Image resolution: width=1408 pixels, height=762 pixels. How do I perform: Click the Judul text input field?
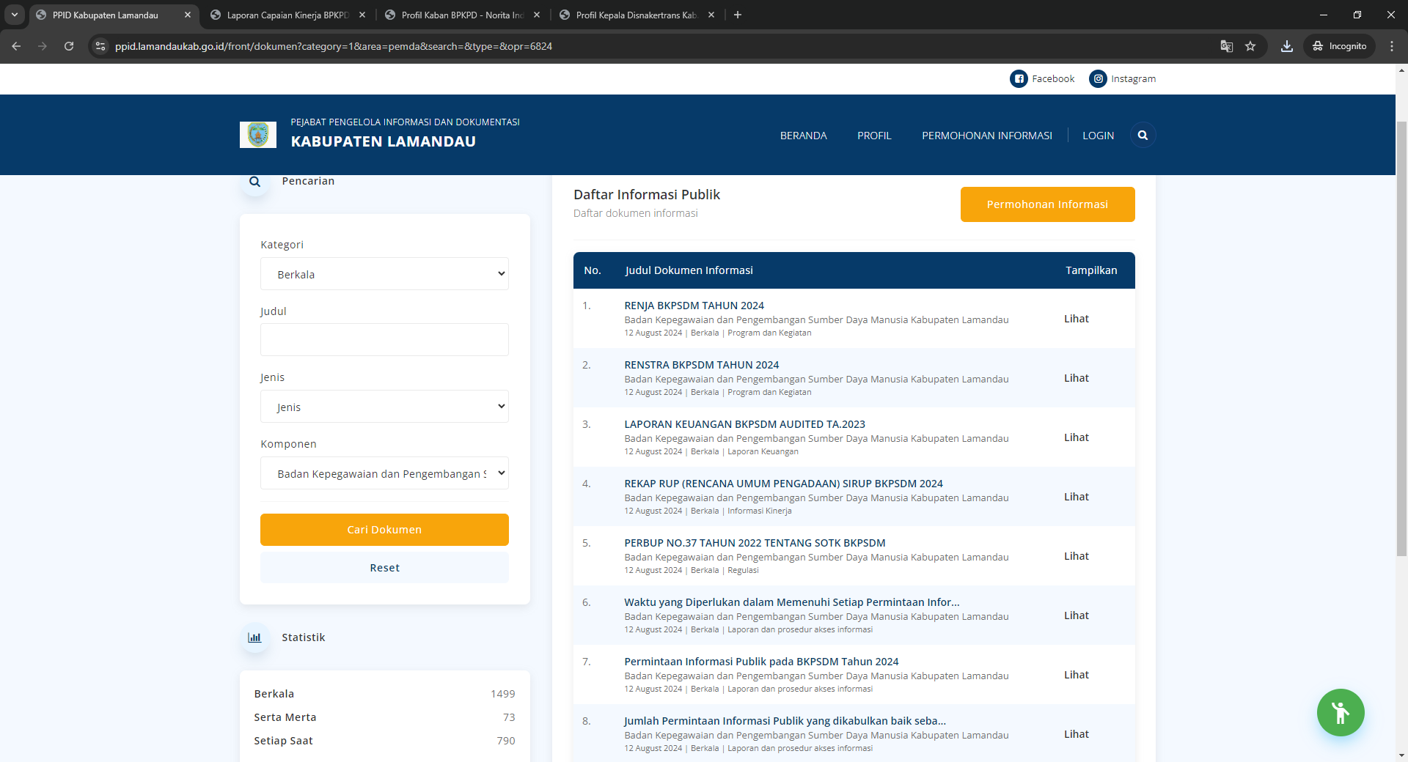click(x=384, y=340)
